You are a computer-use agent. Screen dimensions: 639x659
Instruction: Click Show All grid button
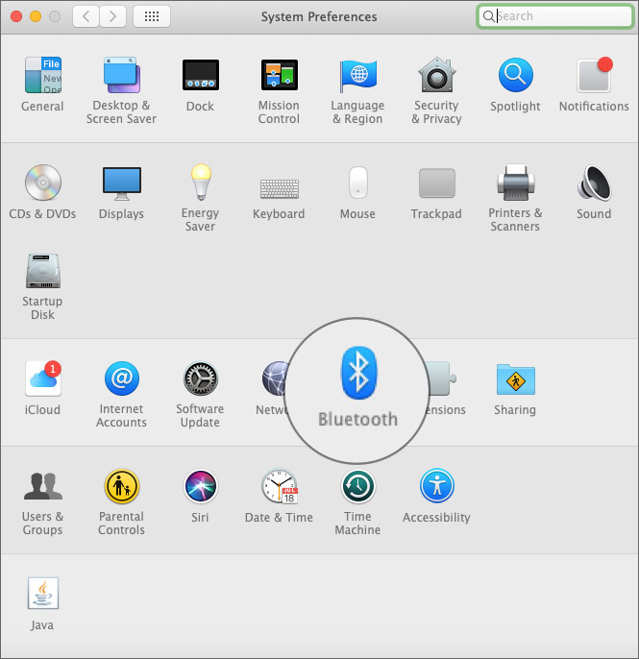pos(152,16)
